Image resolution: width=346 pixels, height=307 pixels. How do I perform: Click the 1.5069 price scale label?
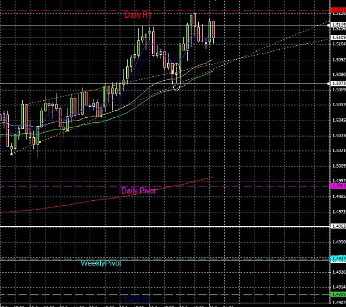click(x=339, y=90)
